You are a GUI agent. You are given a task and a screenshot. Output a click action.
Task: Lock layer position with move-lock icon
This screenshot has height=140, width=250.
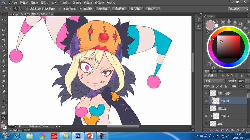[221, 86]
